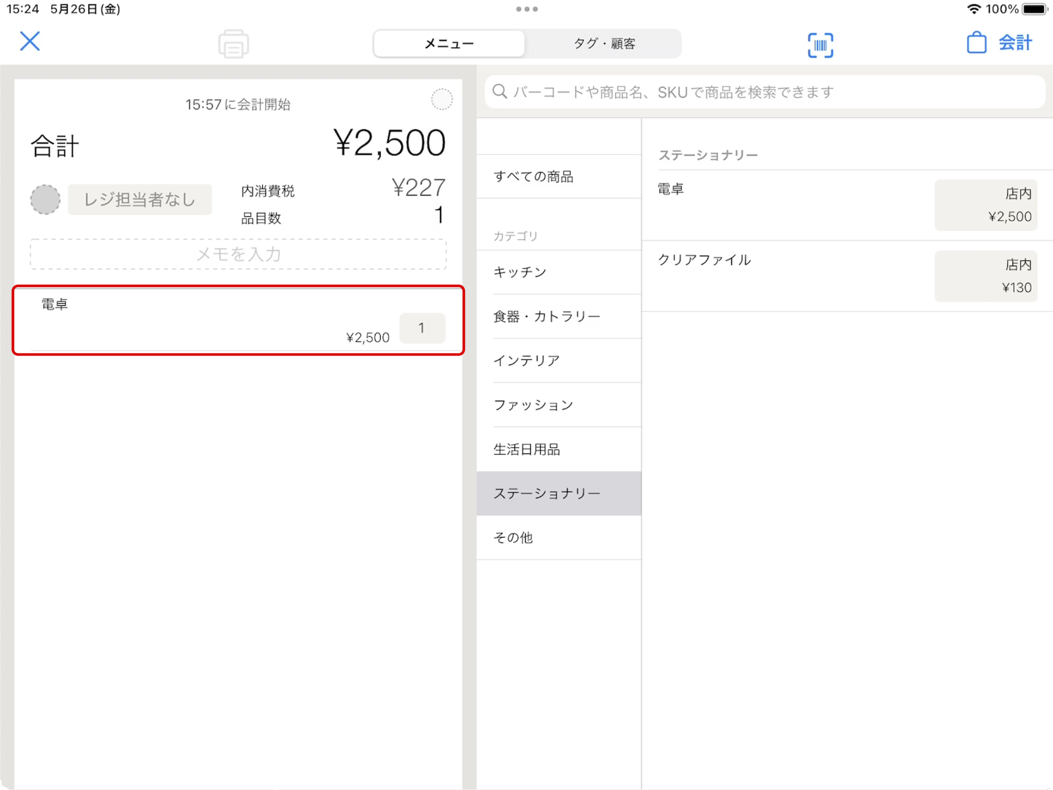Tap the 内消費税 ¥227 amount
The image size is (1053, 790).
pyautogui.click(x=418, y=187)
